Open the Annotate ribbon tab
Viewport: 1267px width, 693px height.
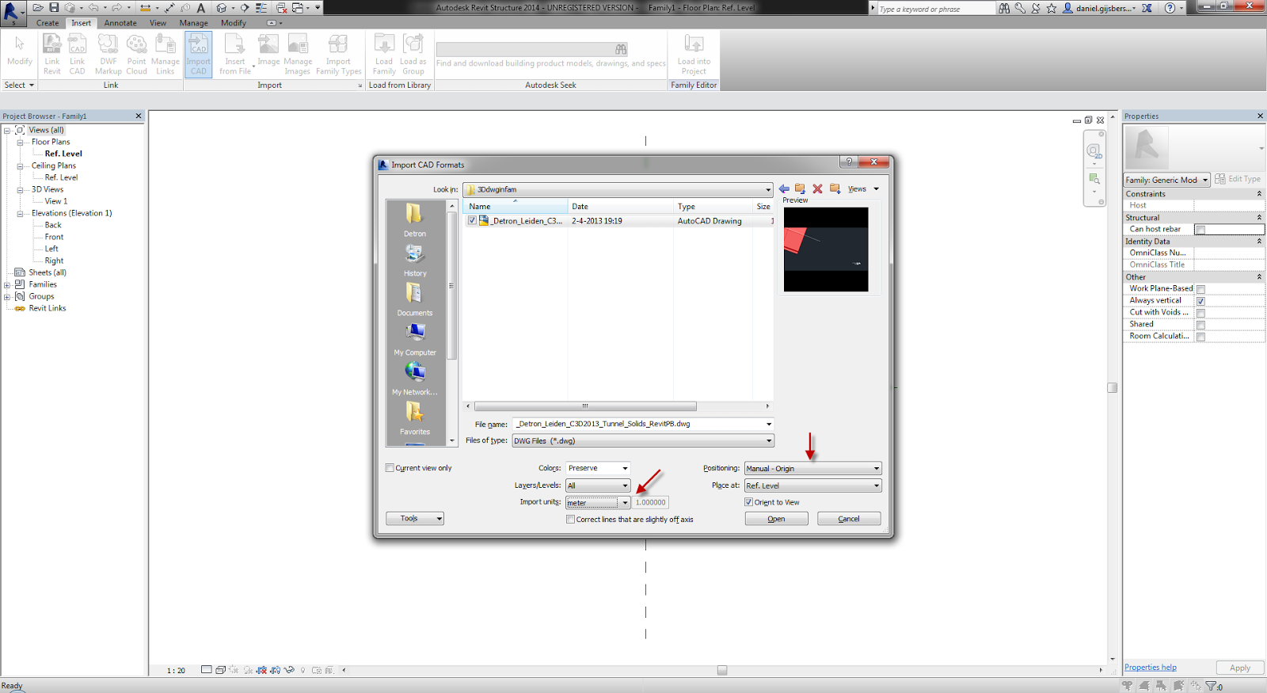coord(120,23)
